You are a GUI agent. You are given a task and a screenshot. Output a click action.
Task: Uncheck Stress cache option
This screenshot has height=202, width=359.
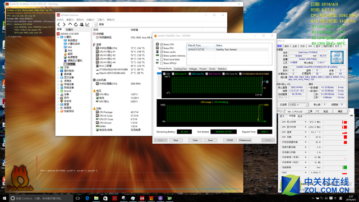point(162,52)
